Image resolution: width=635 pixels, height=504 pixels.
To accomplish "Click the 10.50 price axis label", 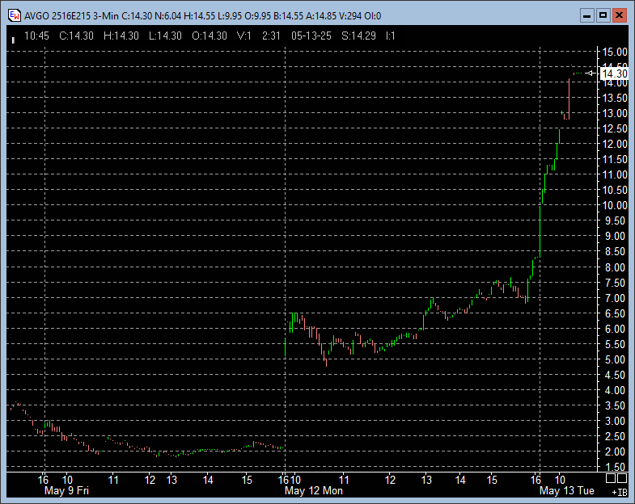I will pyautogui.click(x=615, y=190).
